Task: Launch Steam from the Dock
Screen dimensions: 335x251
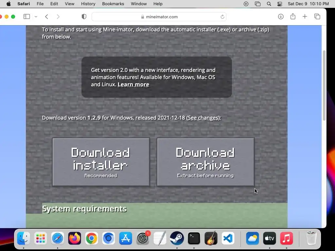Action: tap(177, 238)
